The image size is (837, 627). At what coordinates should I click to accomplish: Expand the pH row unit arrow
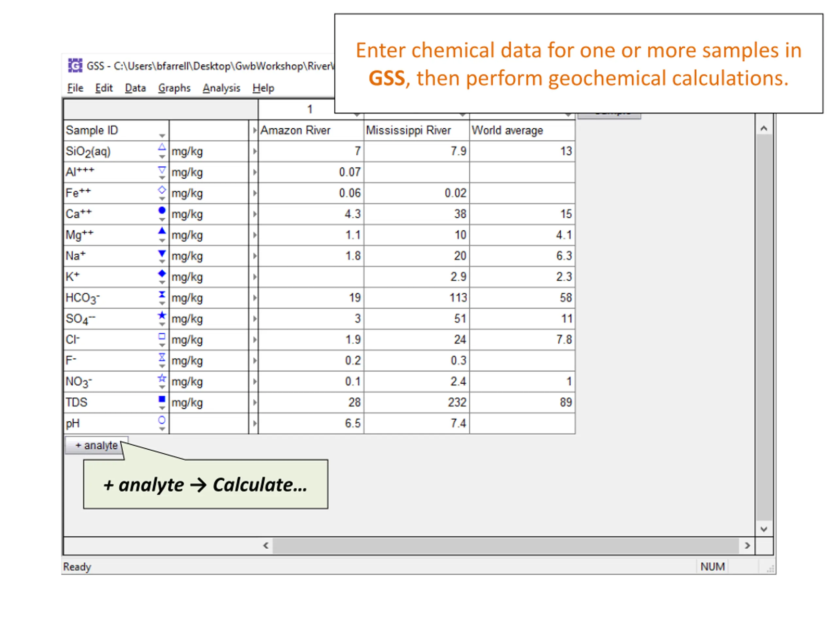(x=255, y=423)
